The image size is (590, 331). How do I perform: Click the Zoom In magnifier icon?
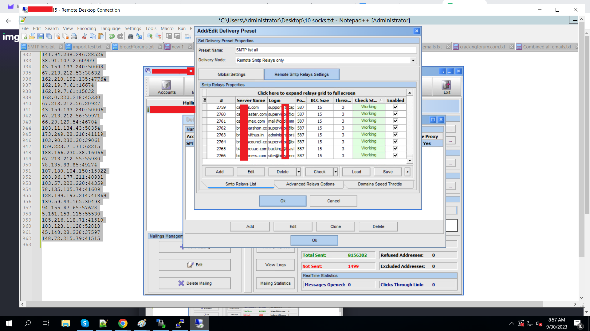[150, 36]
